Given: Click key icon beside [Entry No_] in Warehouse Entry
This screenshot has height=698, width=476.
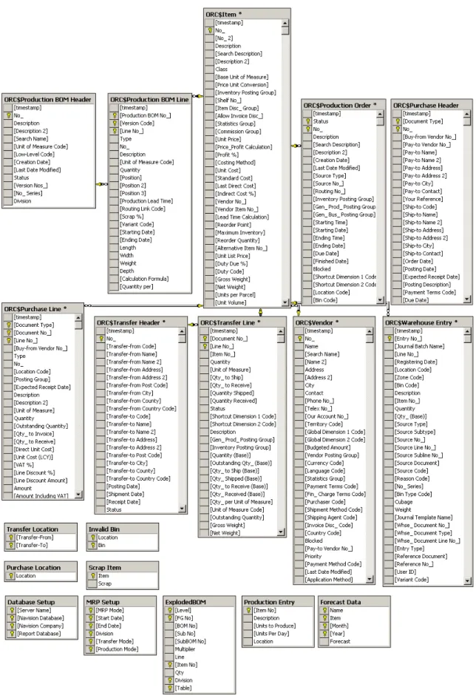Looking at the screenshot, I should [x=390, y=339].
